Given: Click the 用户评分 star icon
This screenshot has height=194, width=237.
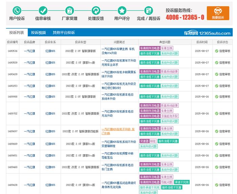Looking at the screenshot, I should (x=122, y=10).
